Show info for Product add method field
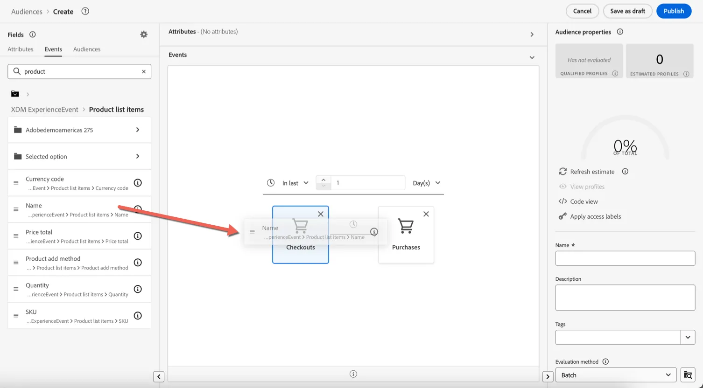This screenshot has height=388, width=703. click(x=138, y=263)
